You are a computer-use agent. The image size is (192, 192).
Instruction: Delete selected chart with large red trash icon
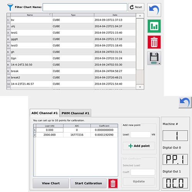coord(154,42)
